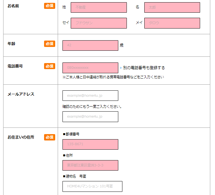This screenshot has width=215, height=195.
Task: Select the email confirmation input field
Action: pos(90,117)
